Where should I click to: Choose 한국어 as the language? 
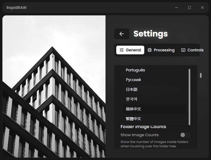[154, 99]
